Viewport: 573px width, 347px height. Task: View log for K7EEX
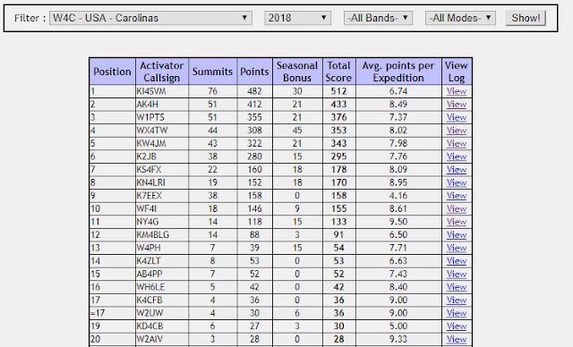click(457, 196)
